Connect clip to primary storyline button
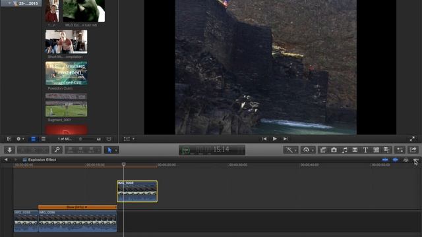 pos(71,150)
